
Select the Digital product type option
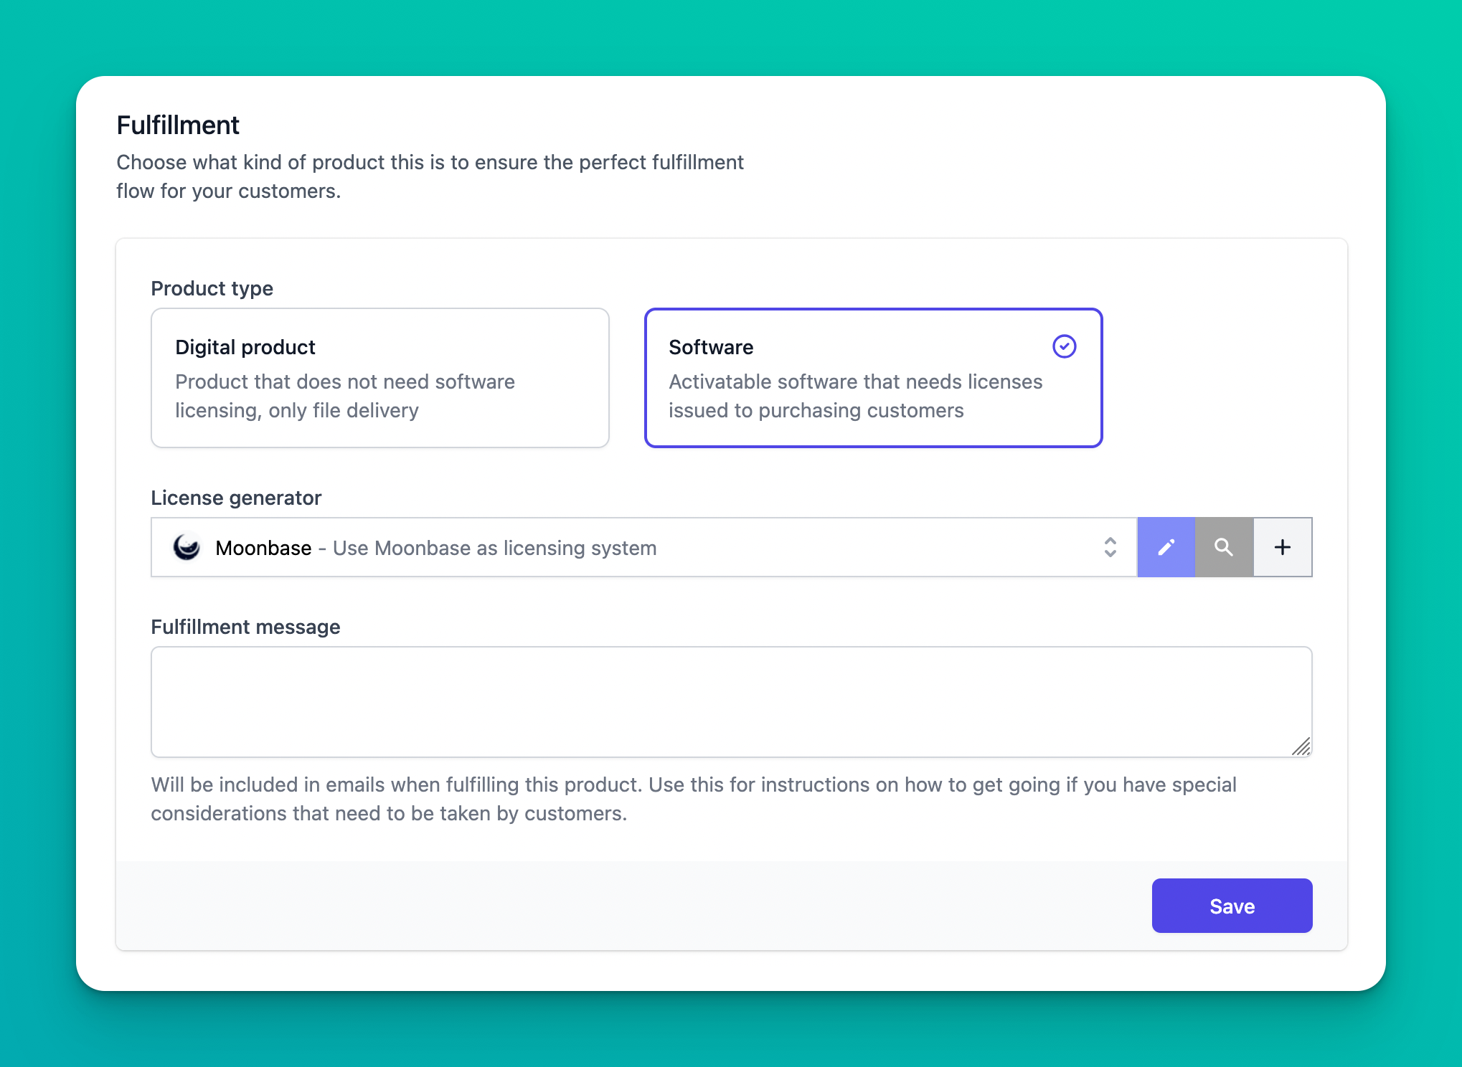click(380, 378)
